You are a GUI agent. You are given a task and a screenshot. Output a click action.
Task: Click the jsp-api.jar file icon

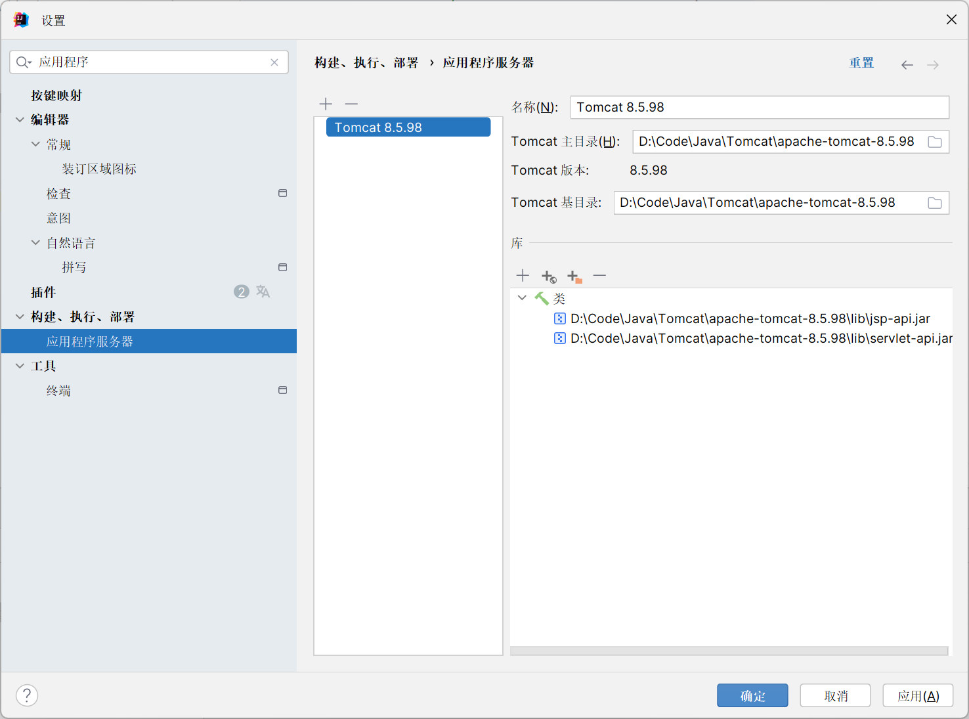[x=560, y=318]
